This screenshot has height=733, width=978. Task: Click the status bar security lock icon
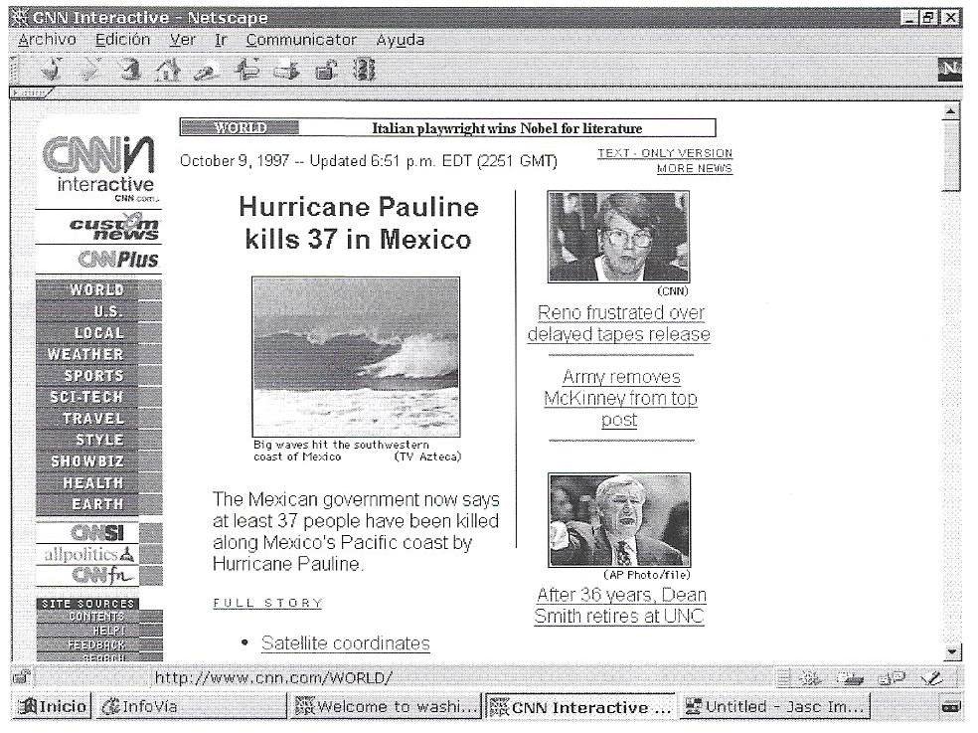coord(22,677)
